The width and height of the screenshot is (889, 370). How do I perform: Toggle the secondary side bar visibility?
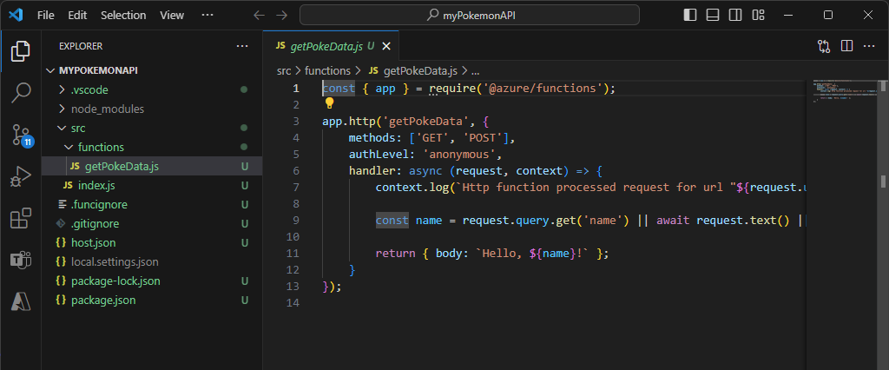tap(735, 16)
